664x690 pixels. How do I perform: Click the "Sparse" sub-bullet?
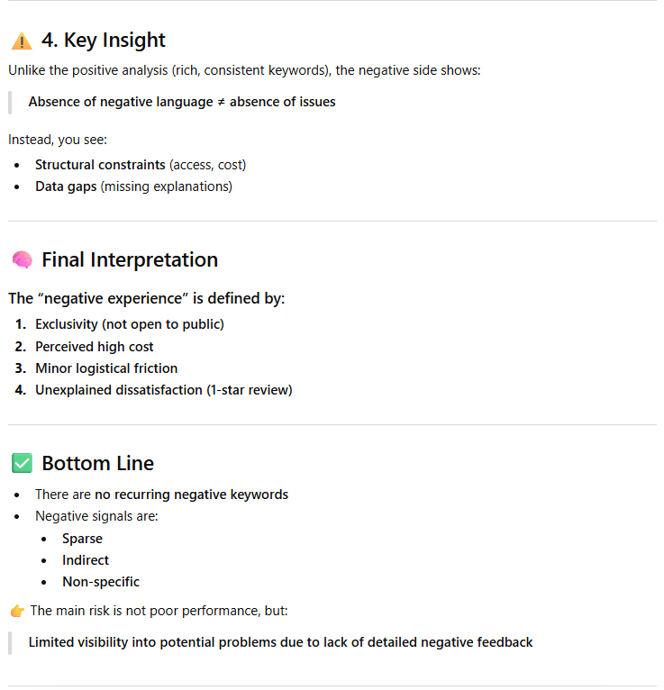[82, 539]
